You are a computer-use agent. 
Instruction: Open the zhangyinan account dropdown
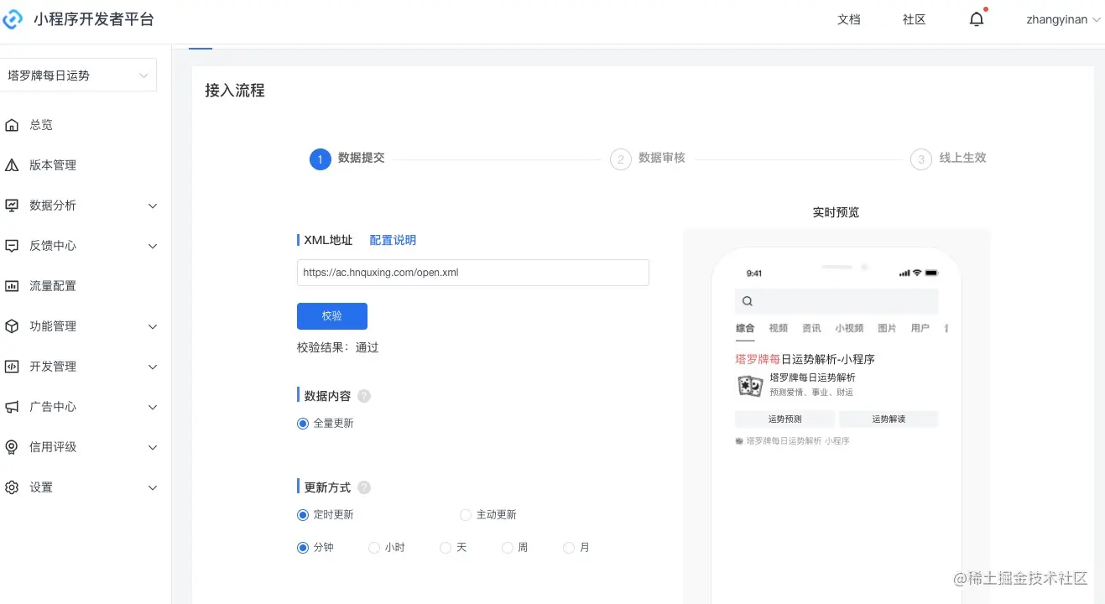(x=1063, y=19)
